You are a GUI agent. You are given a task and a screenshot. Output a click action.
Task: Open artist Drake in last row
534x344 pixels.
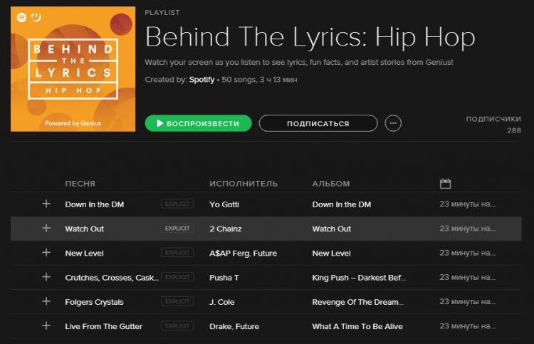click(220, 326)
